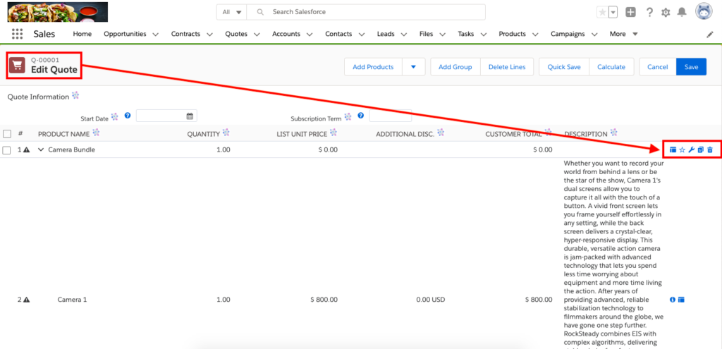Open the favorites list dropdown arrow
This screenshot has width=722, height=349.
point(613,13)
